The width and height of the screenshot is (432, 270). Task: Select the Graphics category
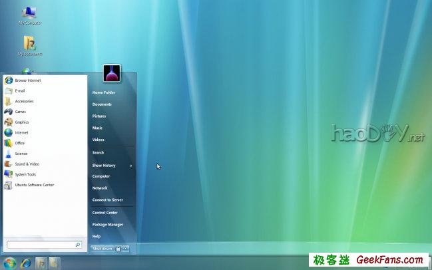click(21, 122)
